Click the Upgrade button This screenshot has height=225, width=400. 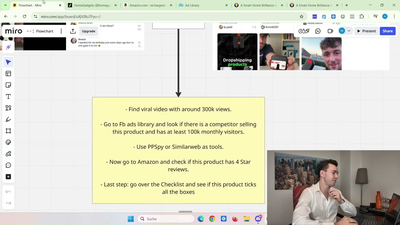[88, 31]
